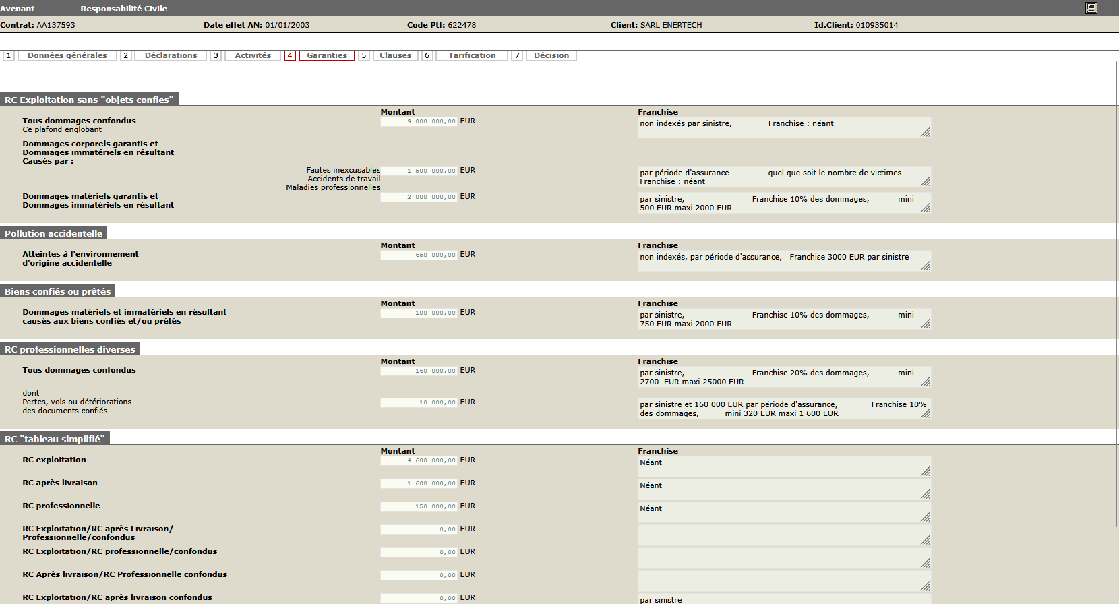Click franchise box 'Franchise 3000 EUR par sinistre'
The width and height of the screenshot is (1119, 604).
784,261
